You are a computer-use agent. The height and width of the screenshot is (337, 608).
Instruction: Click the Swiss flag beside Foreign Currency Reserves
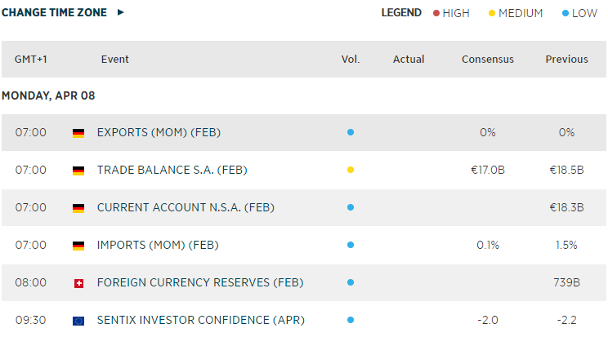click(78, 283)
